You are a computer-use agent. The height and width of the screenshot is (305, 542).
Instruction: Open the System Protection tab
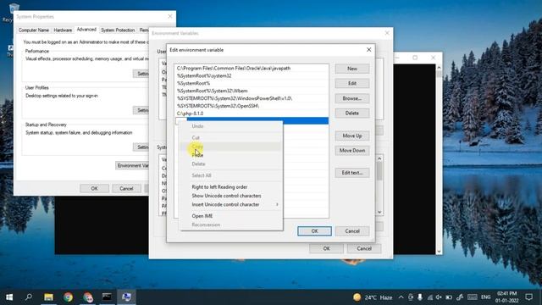[118, 30]
